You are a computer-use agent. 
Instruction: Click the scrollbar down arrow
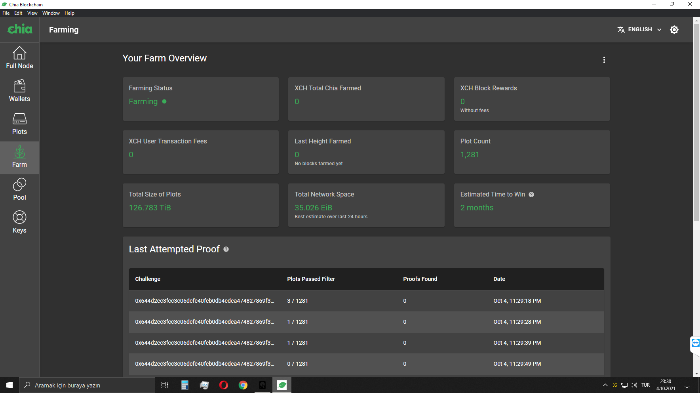coord(696,374)
